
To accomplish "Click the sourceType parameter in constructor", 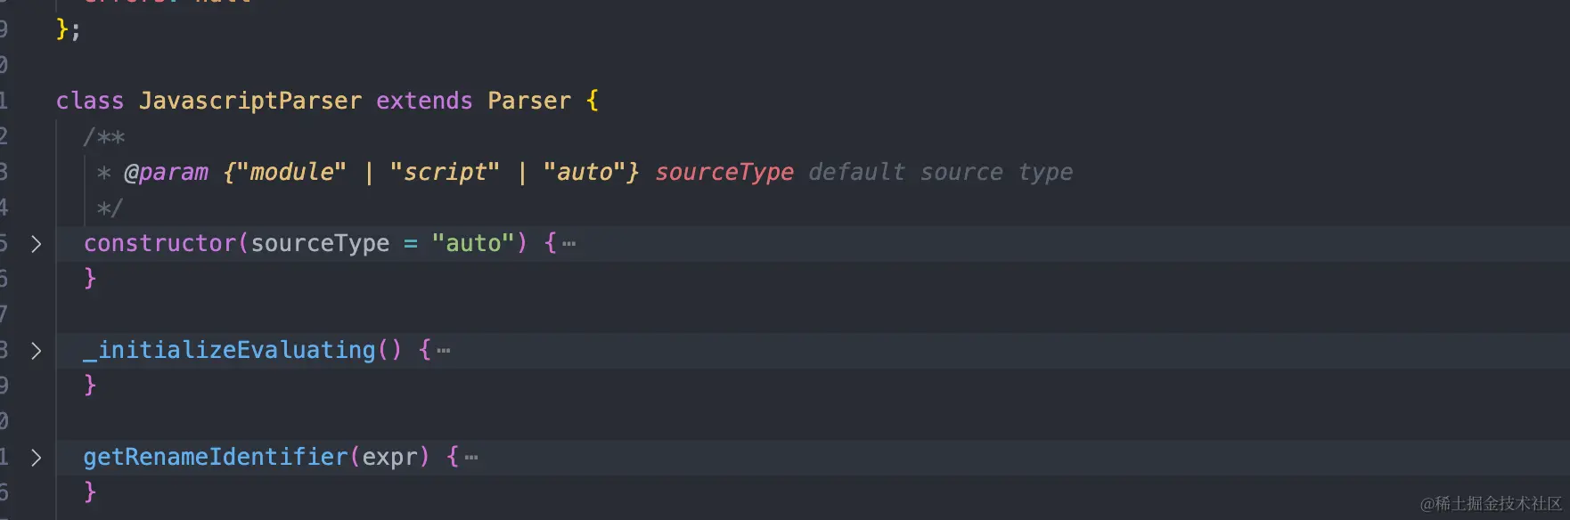I will tap(320, 243).
